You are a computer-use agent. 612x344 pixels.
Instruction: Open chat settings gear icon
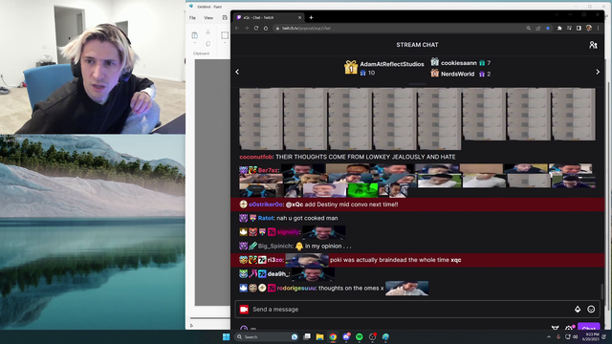pos(569,328)
